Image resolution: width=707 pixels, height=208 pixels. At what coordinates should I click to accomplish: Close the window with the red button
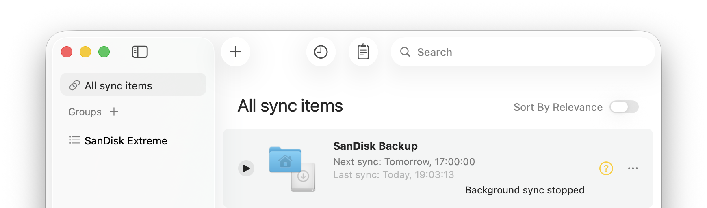tap(67, 52)
